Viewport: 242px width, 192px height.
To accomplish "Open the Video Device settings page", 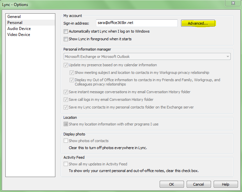I will (x=19, y=35).
